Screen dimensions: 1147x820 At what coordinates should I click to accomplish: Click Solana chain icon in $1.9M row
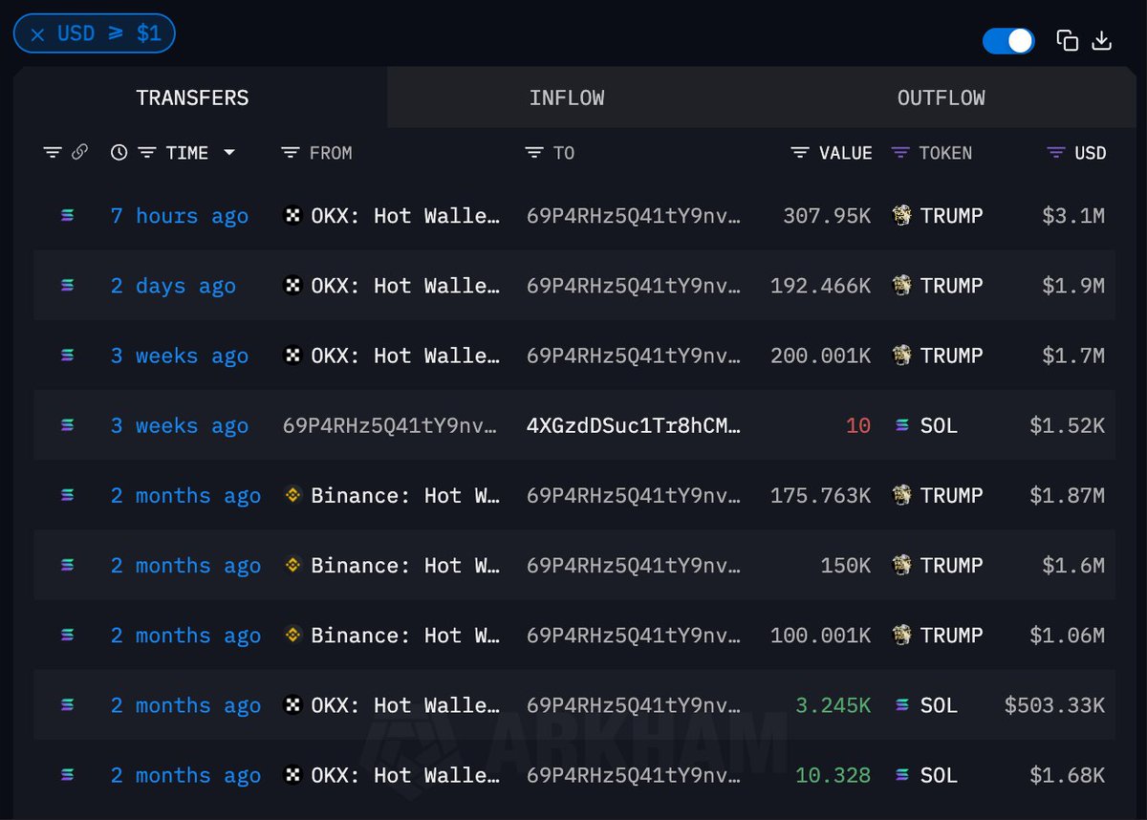click(67, 286)
